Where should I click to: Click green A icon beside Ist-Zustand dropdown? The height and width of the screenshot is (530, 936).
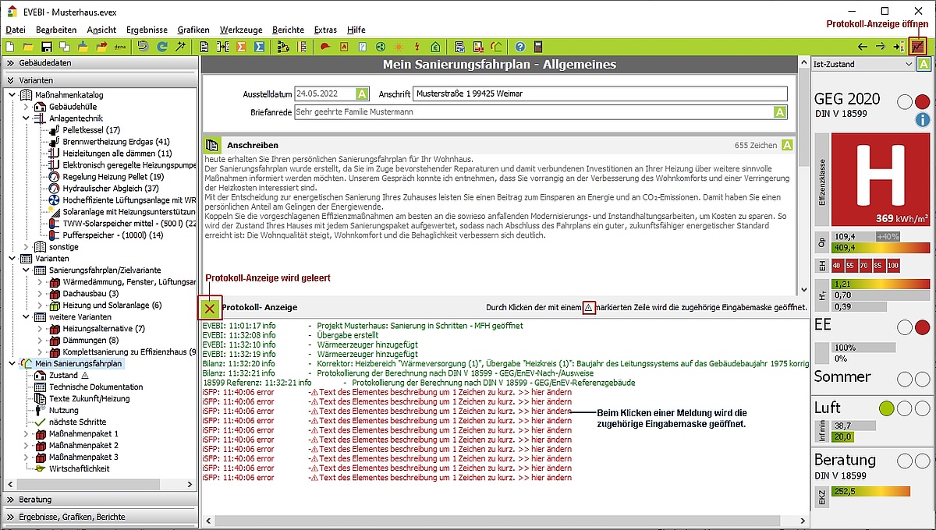tap(924, 64)
